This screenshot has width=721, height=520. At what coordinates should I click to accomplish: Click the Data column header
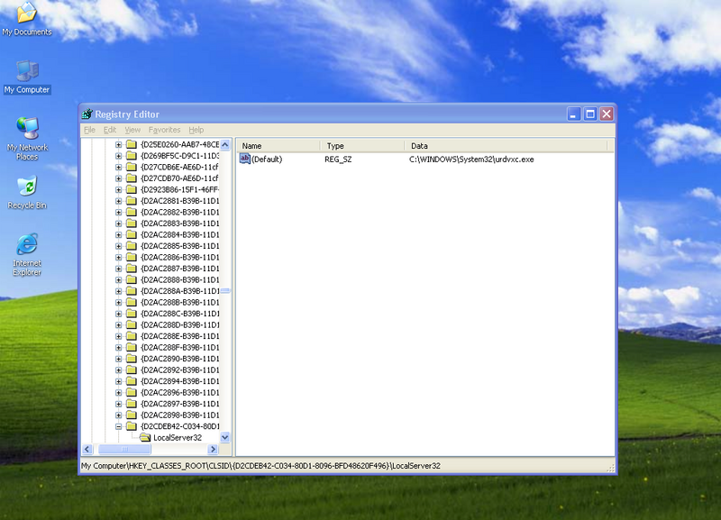(x=506, y=146)
